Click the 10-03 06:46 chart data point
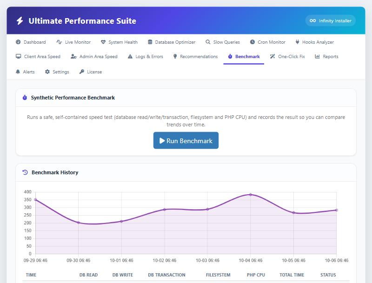 click(207, 209)
